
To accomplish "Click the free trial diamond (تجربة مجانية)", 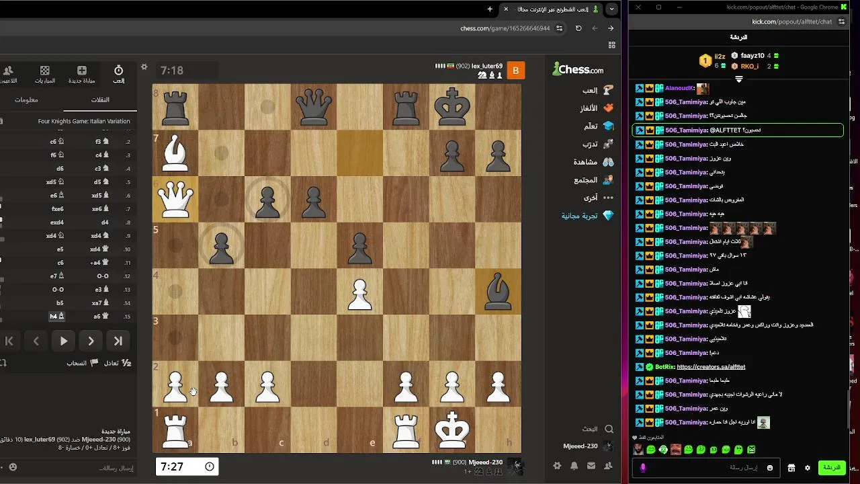I will (588, 216).
